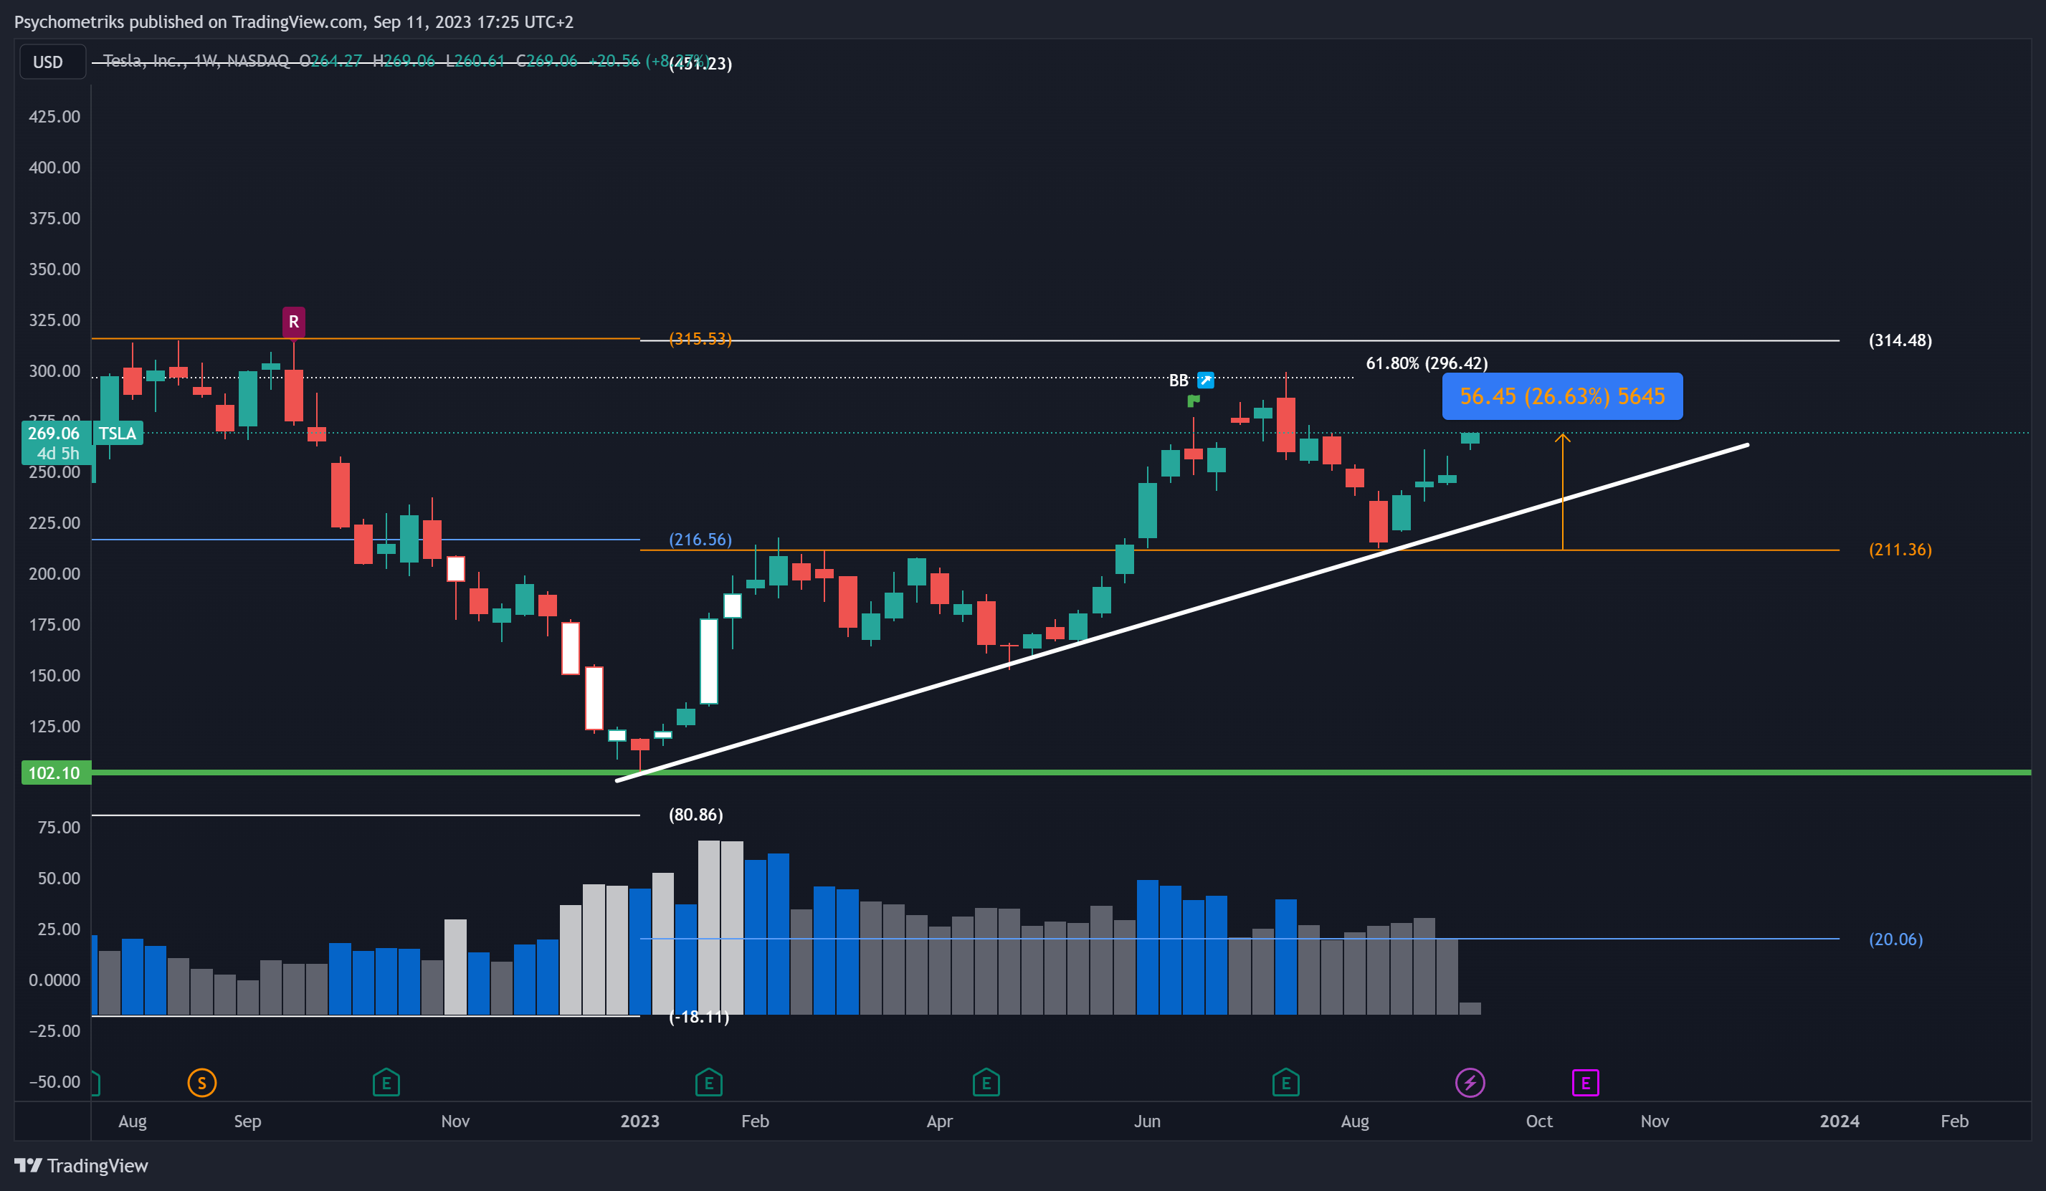Click the blue BB arrow link icon
The width and height of the screenshot is (2046, 1191).
[1206, 380]
